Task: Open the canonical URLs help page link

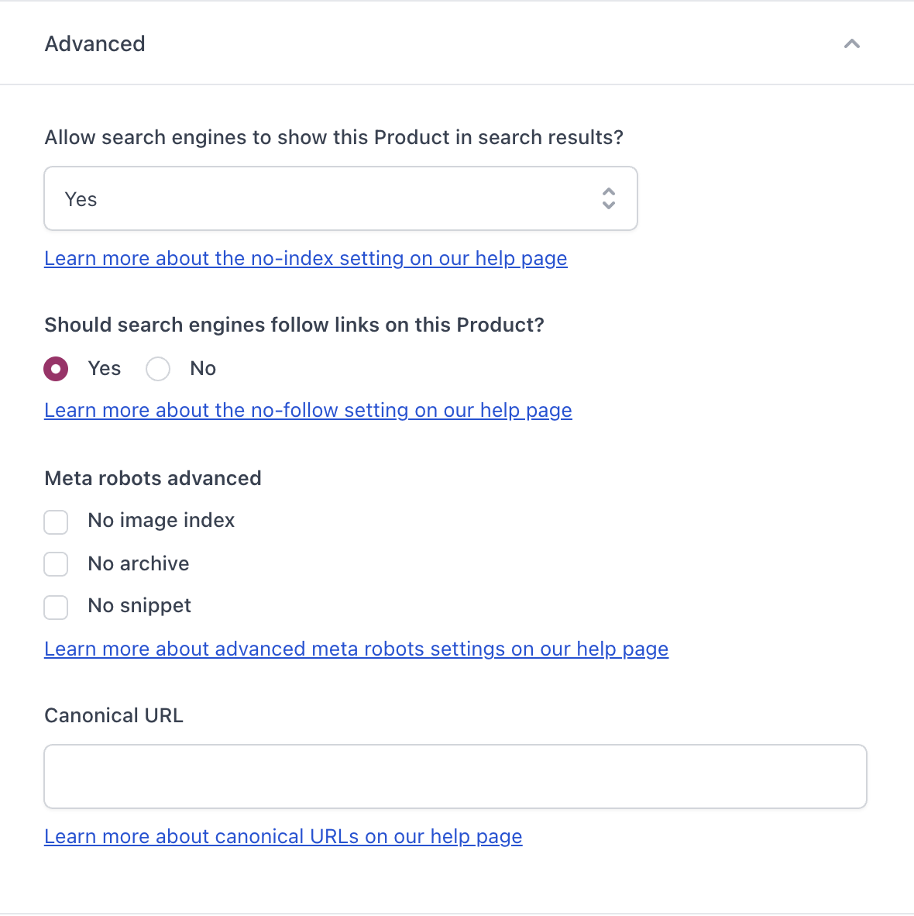Action: (283, 836)
